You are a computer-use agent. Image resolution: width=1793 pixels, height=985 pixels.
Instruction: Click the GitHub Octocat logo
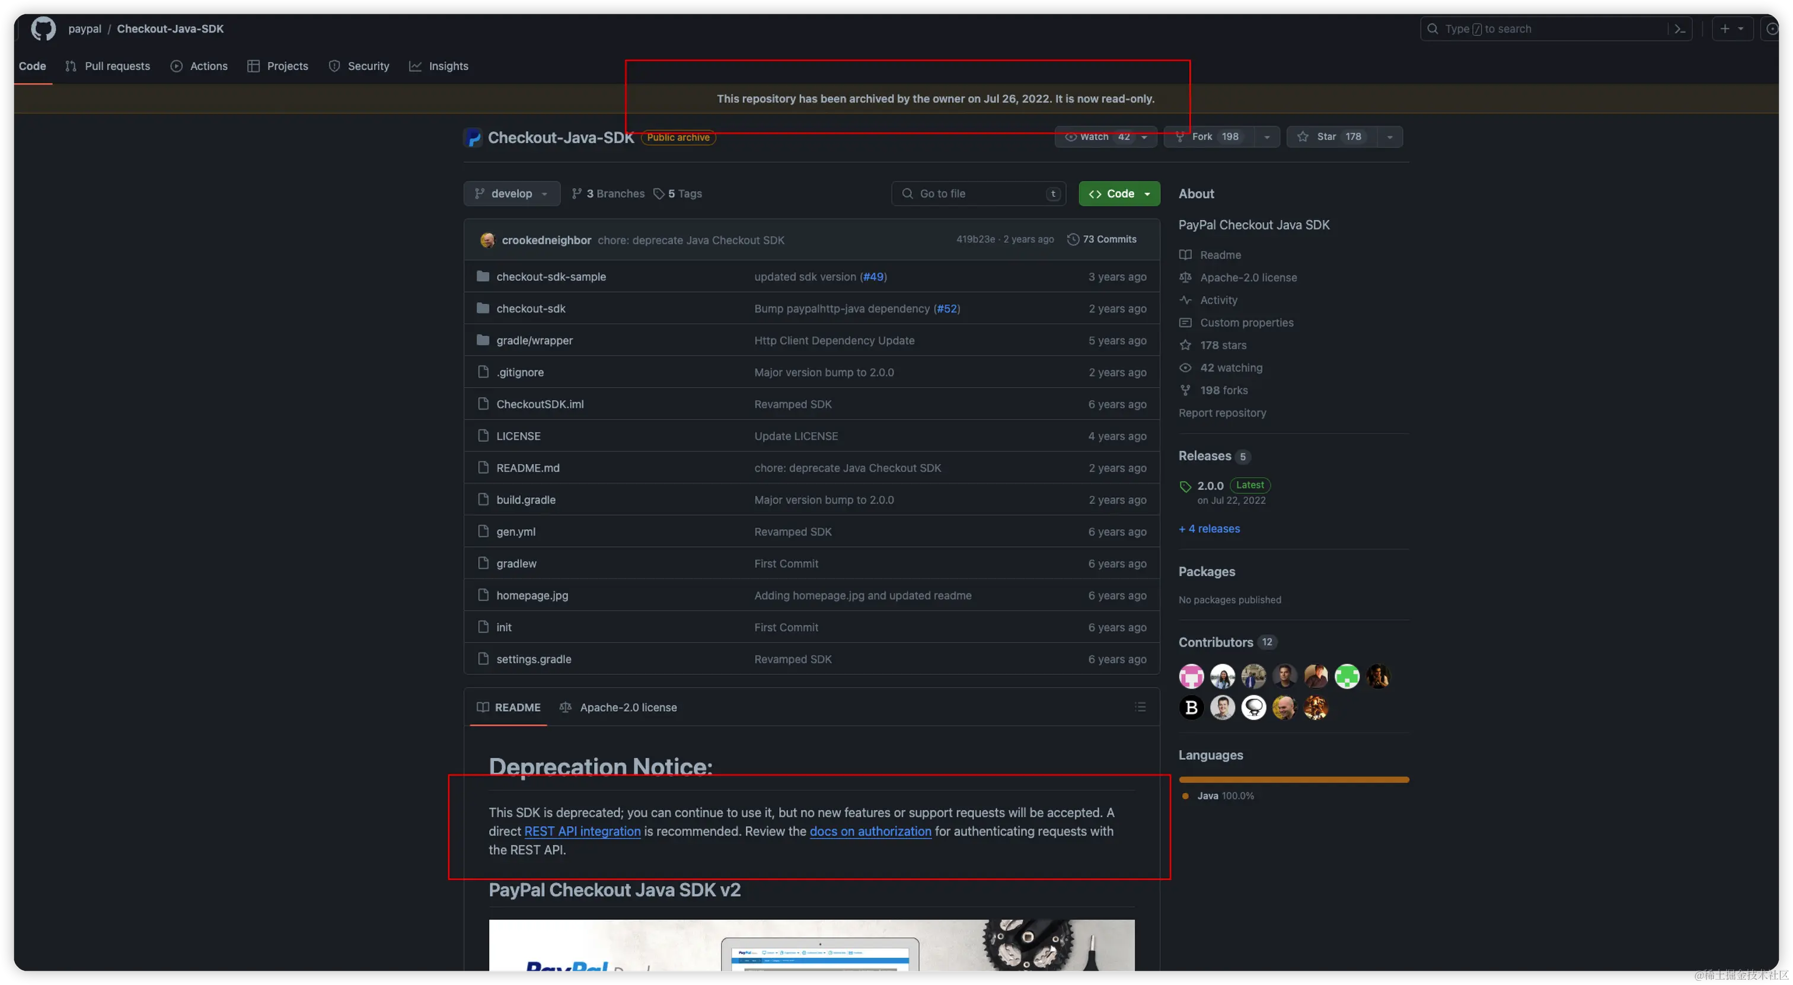point(43,28)
